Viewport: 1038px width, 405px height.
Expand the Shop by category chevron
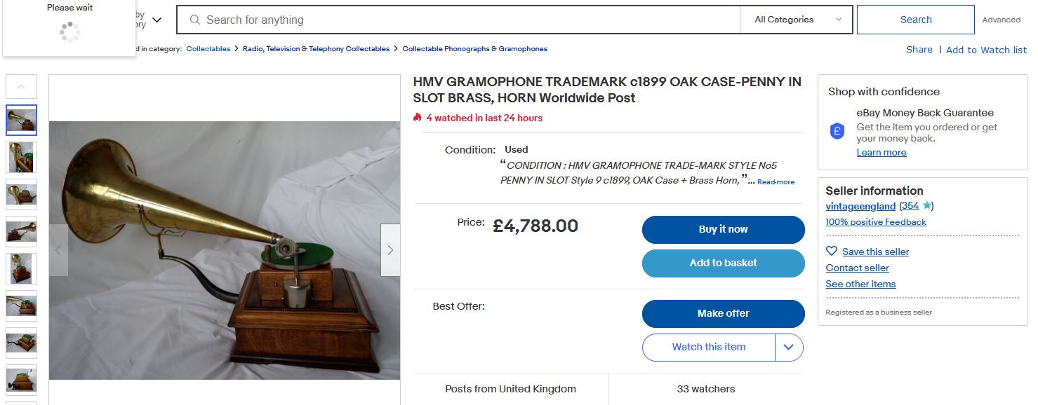click(157, 20)
